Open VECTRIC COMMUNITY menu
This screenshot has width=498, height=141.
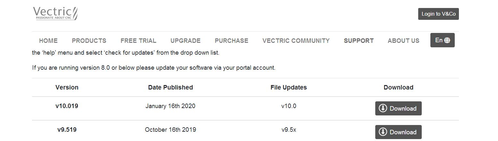pyautogui.click(x=296, y=41)
